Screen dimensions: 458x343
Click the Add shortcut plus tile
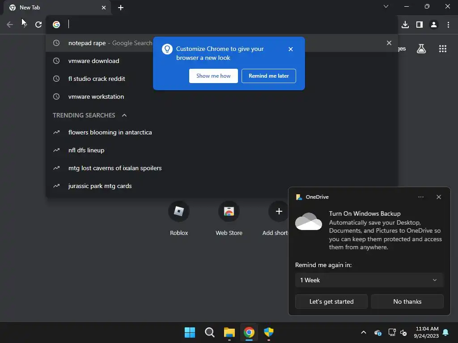279,211
